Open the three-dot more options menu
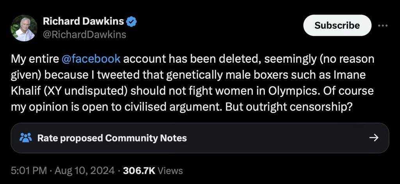Screen dimensions: 400x184 [382, 25]
